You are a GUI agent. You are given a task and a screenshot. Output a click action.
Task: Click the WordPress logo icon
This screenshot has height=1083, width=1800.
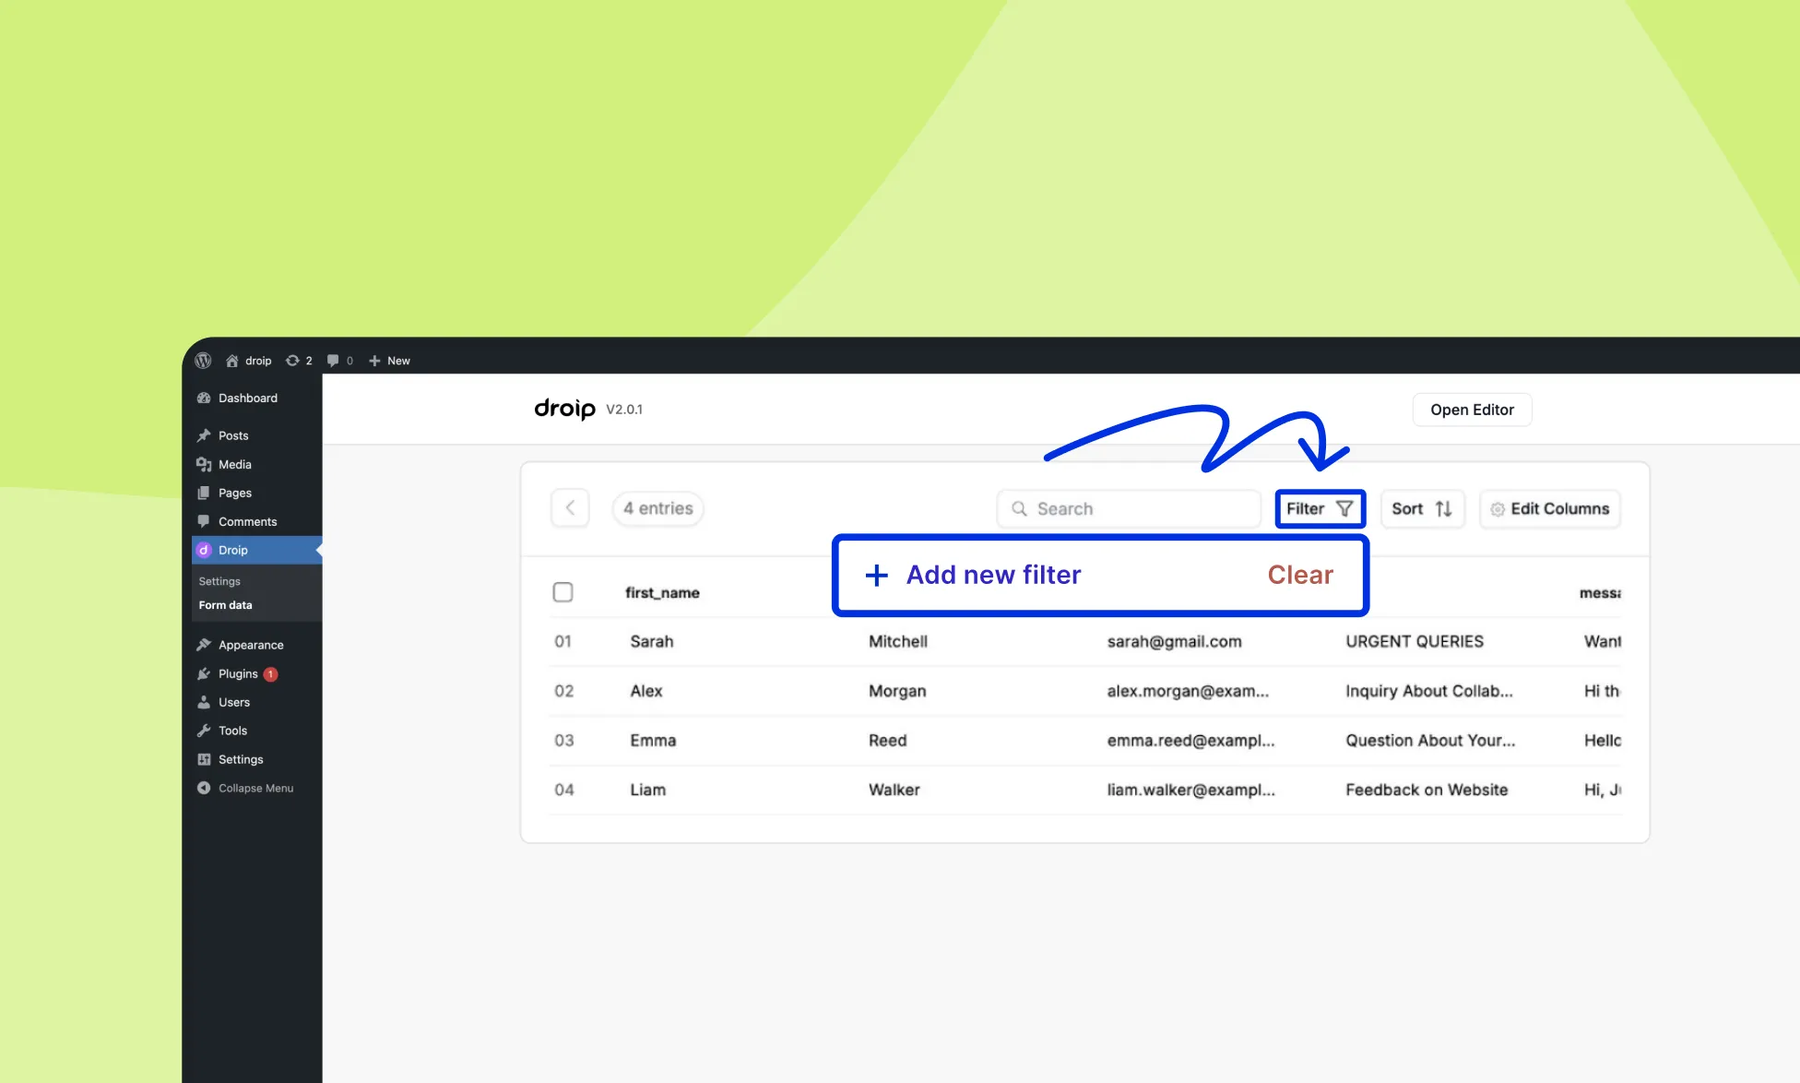pyautogui.click(x=204, y=361)
